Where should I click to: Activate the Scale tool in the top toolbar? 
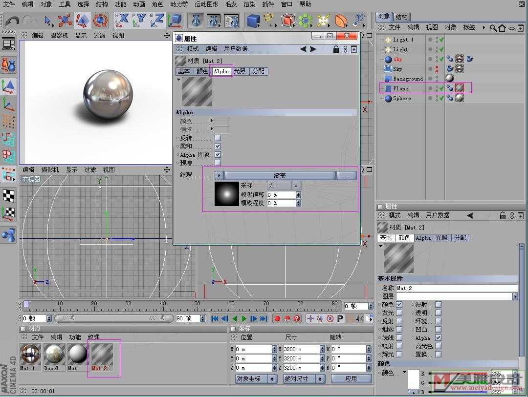pyautogui.click(x=82, y=21)
